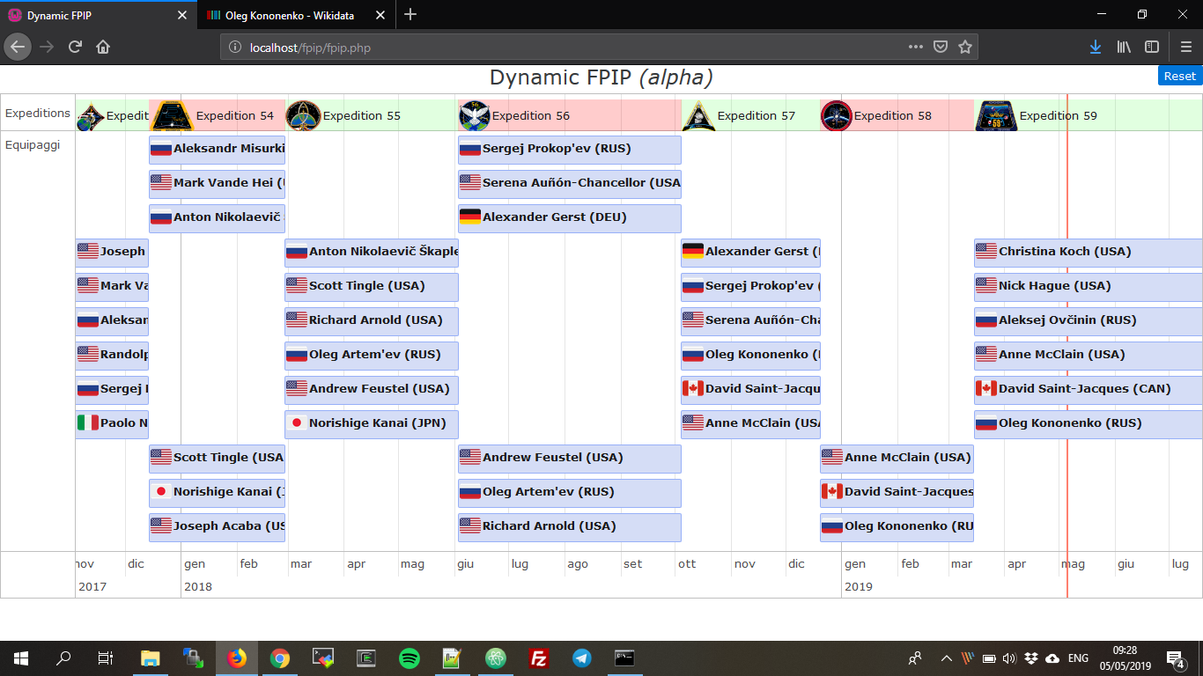Toggle the Firefox sidebar view icon

1151,48
